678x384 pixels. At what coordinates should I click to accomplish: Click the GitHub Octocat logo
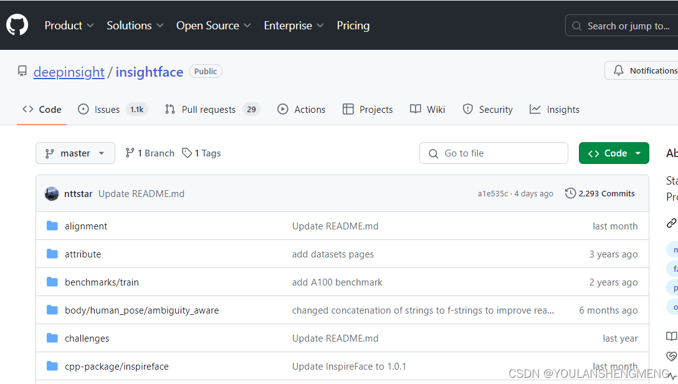point(17,25)
